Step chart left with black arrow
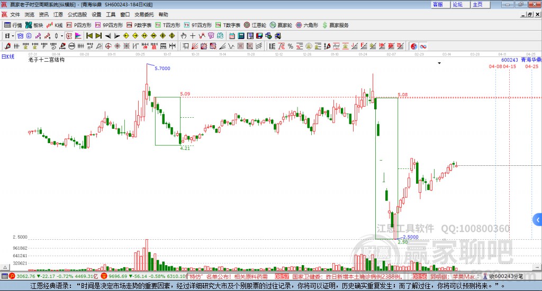Viewport: 542px width, 291px height. click(x=108, y=36)
